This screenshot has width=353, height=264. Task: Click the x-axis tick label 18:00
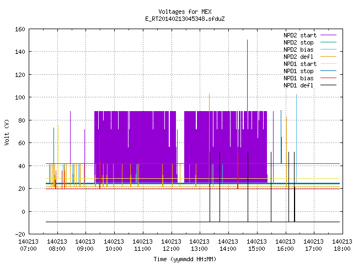point(342,249)
